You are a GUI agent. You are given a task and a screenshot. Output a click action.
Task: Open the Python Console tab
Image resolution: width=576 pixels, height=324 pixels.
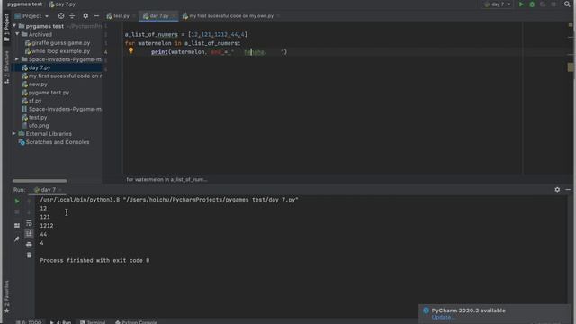pyautogui.click(x=136, y=322)
